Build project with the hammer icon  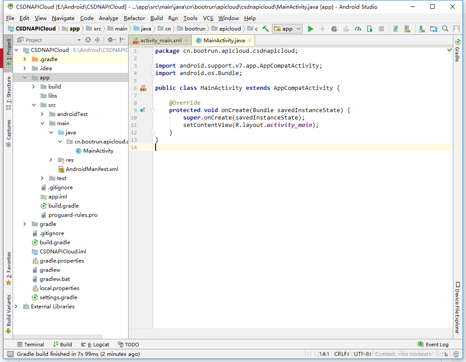click(x=265, y=29)
